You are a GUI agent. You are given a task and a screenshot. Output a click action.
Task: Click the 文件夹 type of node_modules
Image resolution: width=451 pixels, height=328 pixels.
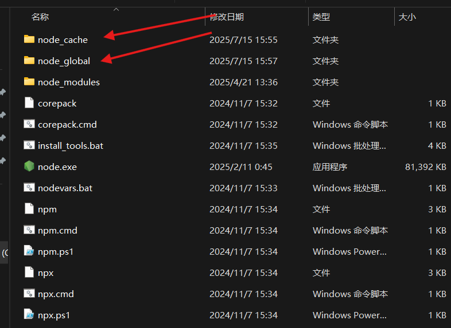pos(325,82)
